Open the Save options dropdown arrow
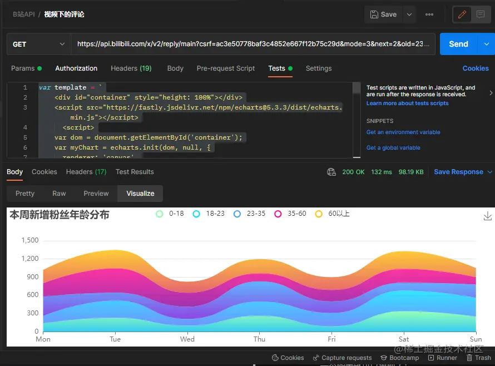The image size is (495, 366). (x=409, y=14)
